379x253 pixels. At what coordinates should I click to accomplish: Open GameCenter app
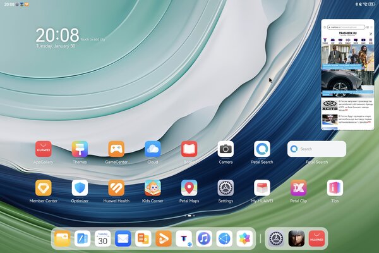[x=116, y=149]
